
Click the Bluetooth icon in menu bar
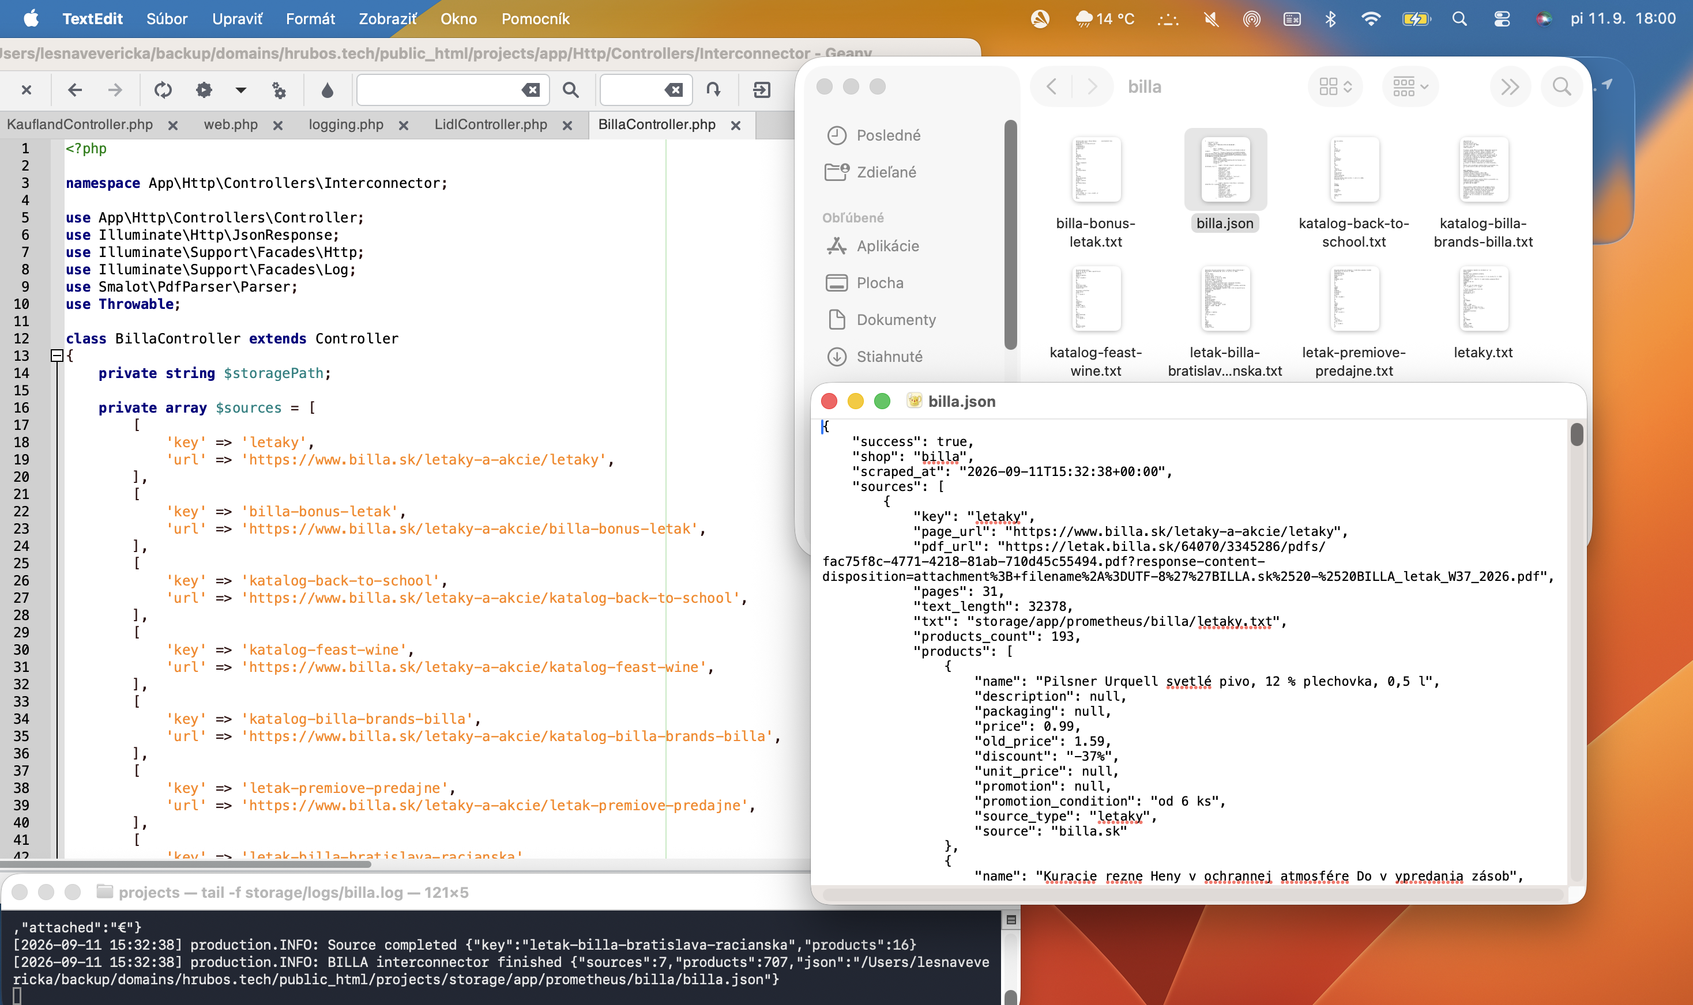coord(1330,18)
